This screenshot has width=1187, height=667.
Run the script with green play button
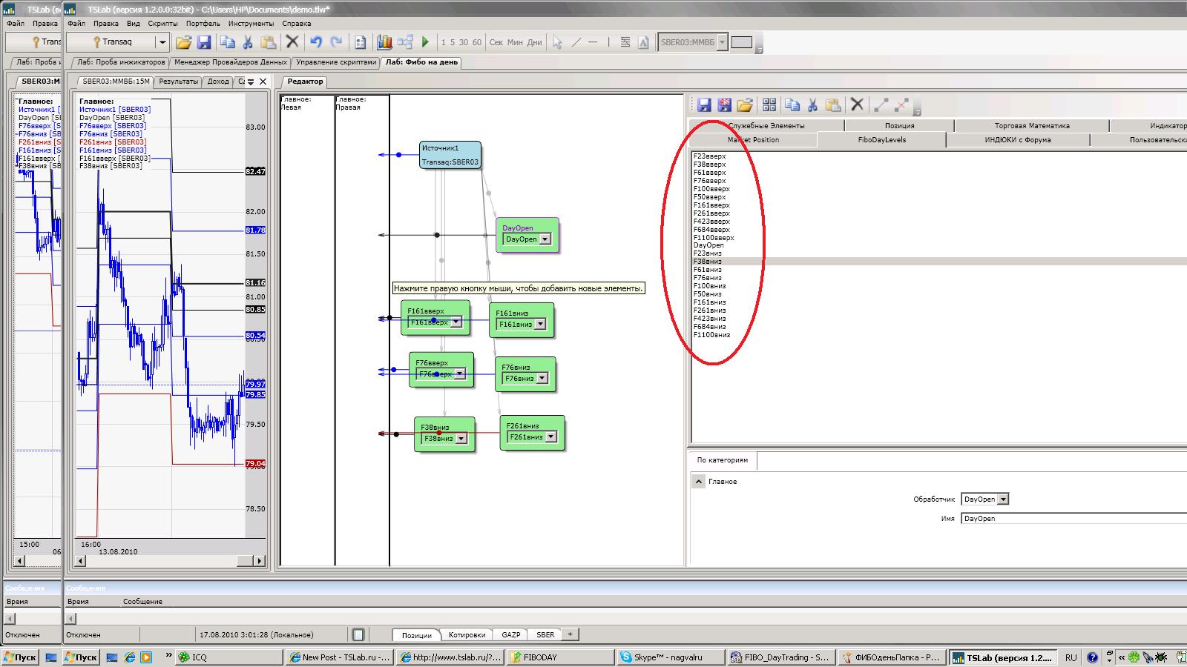pos(425,42)
